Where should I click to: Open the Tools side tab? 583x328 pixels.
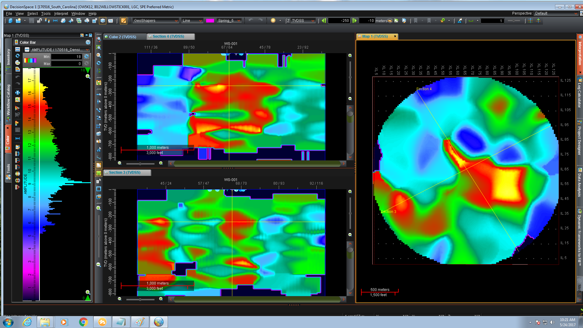click(8, 168)
